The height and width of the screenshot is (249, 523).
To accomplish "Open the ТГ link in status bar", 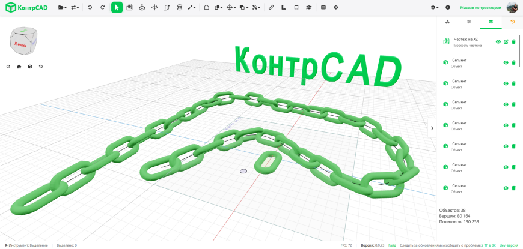I will [x=486, y=245].
